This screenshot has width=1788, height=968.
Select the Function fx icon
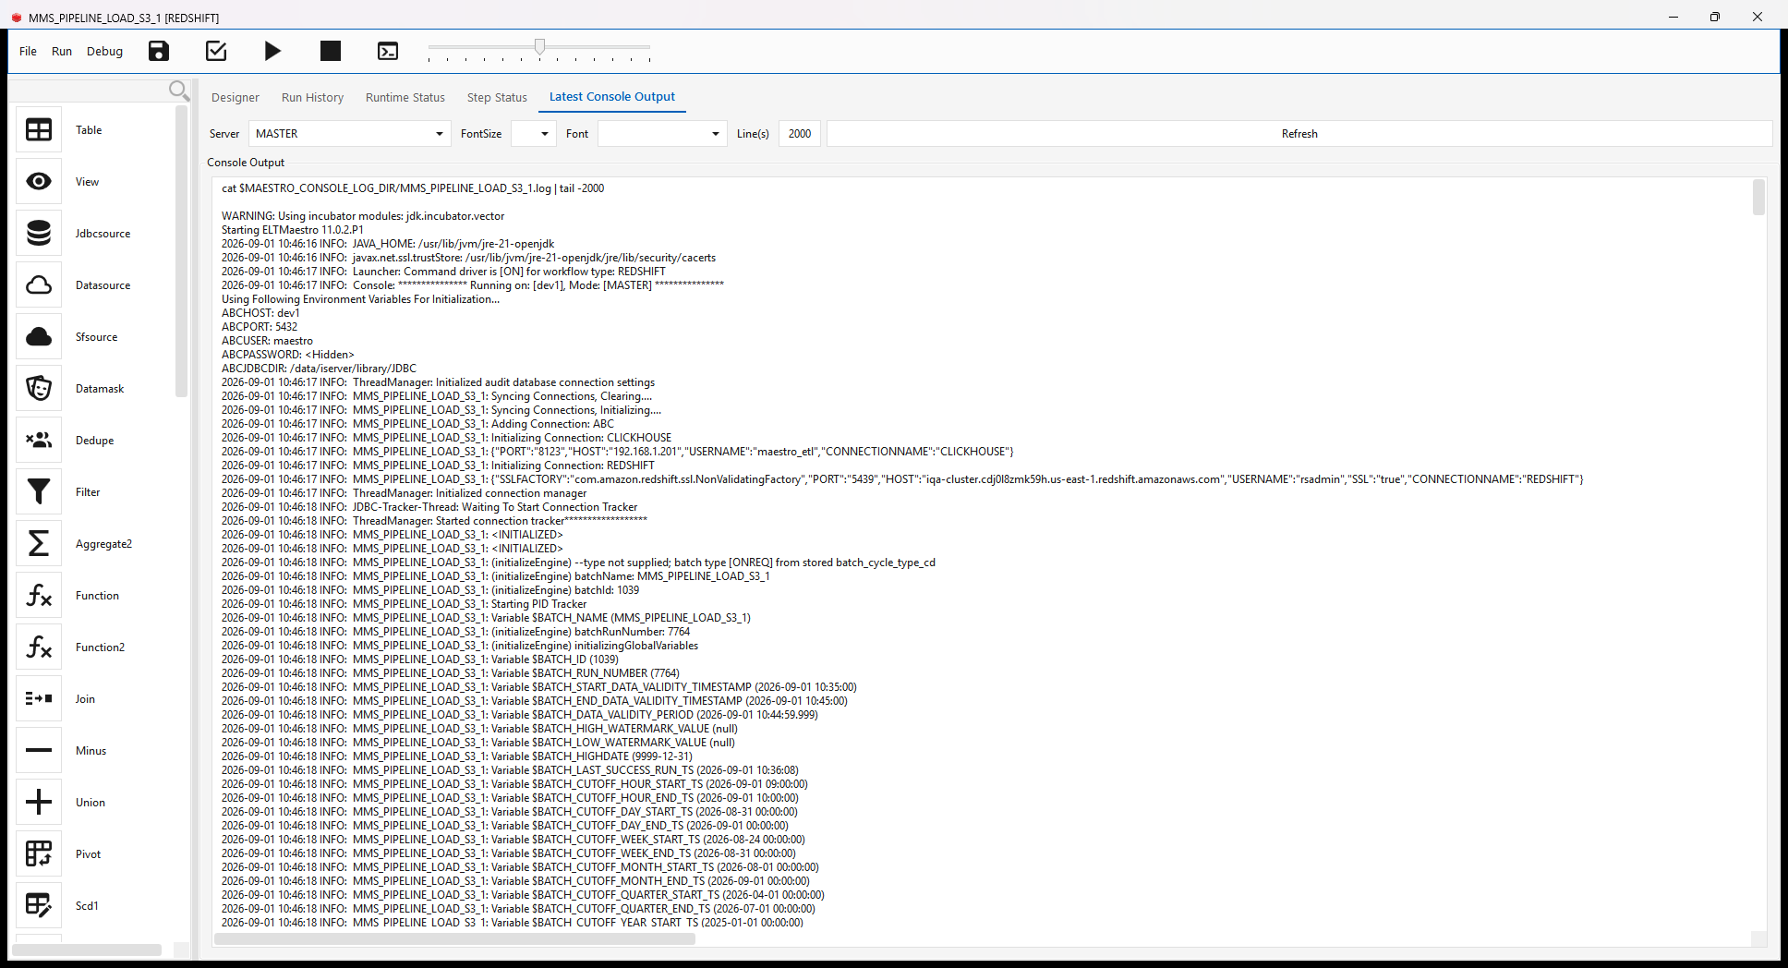click(39, 596)
